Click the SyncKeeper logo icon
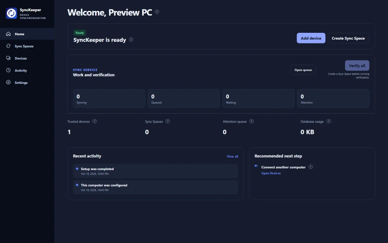 [x=11, y=13]
